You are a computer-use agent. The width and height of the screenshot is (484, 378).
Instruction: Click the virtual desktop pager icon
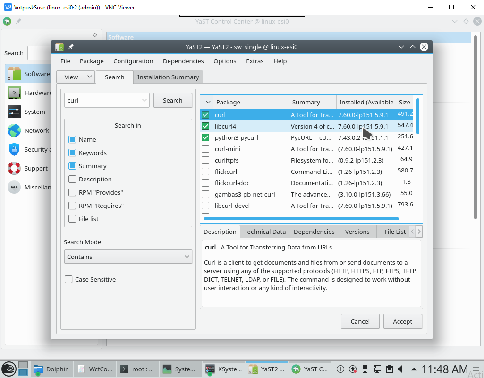pyautogui.click(x=23, y=369)
